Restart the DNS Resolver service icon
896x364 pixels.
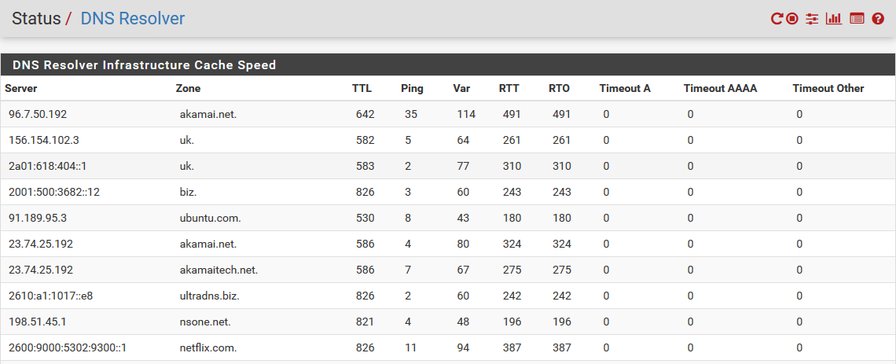click(776, 19)
